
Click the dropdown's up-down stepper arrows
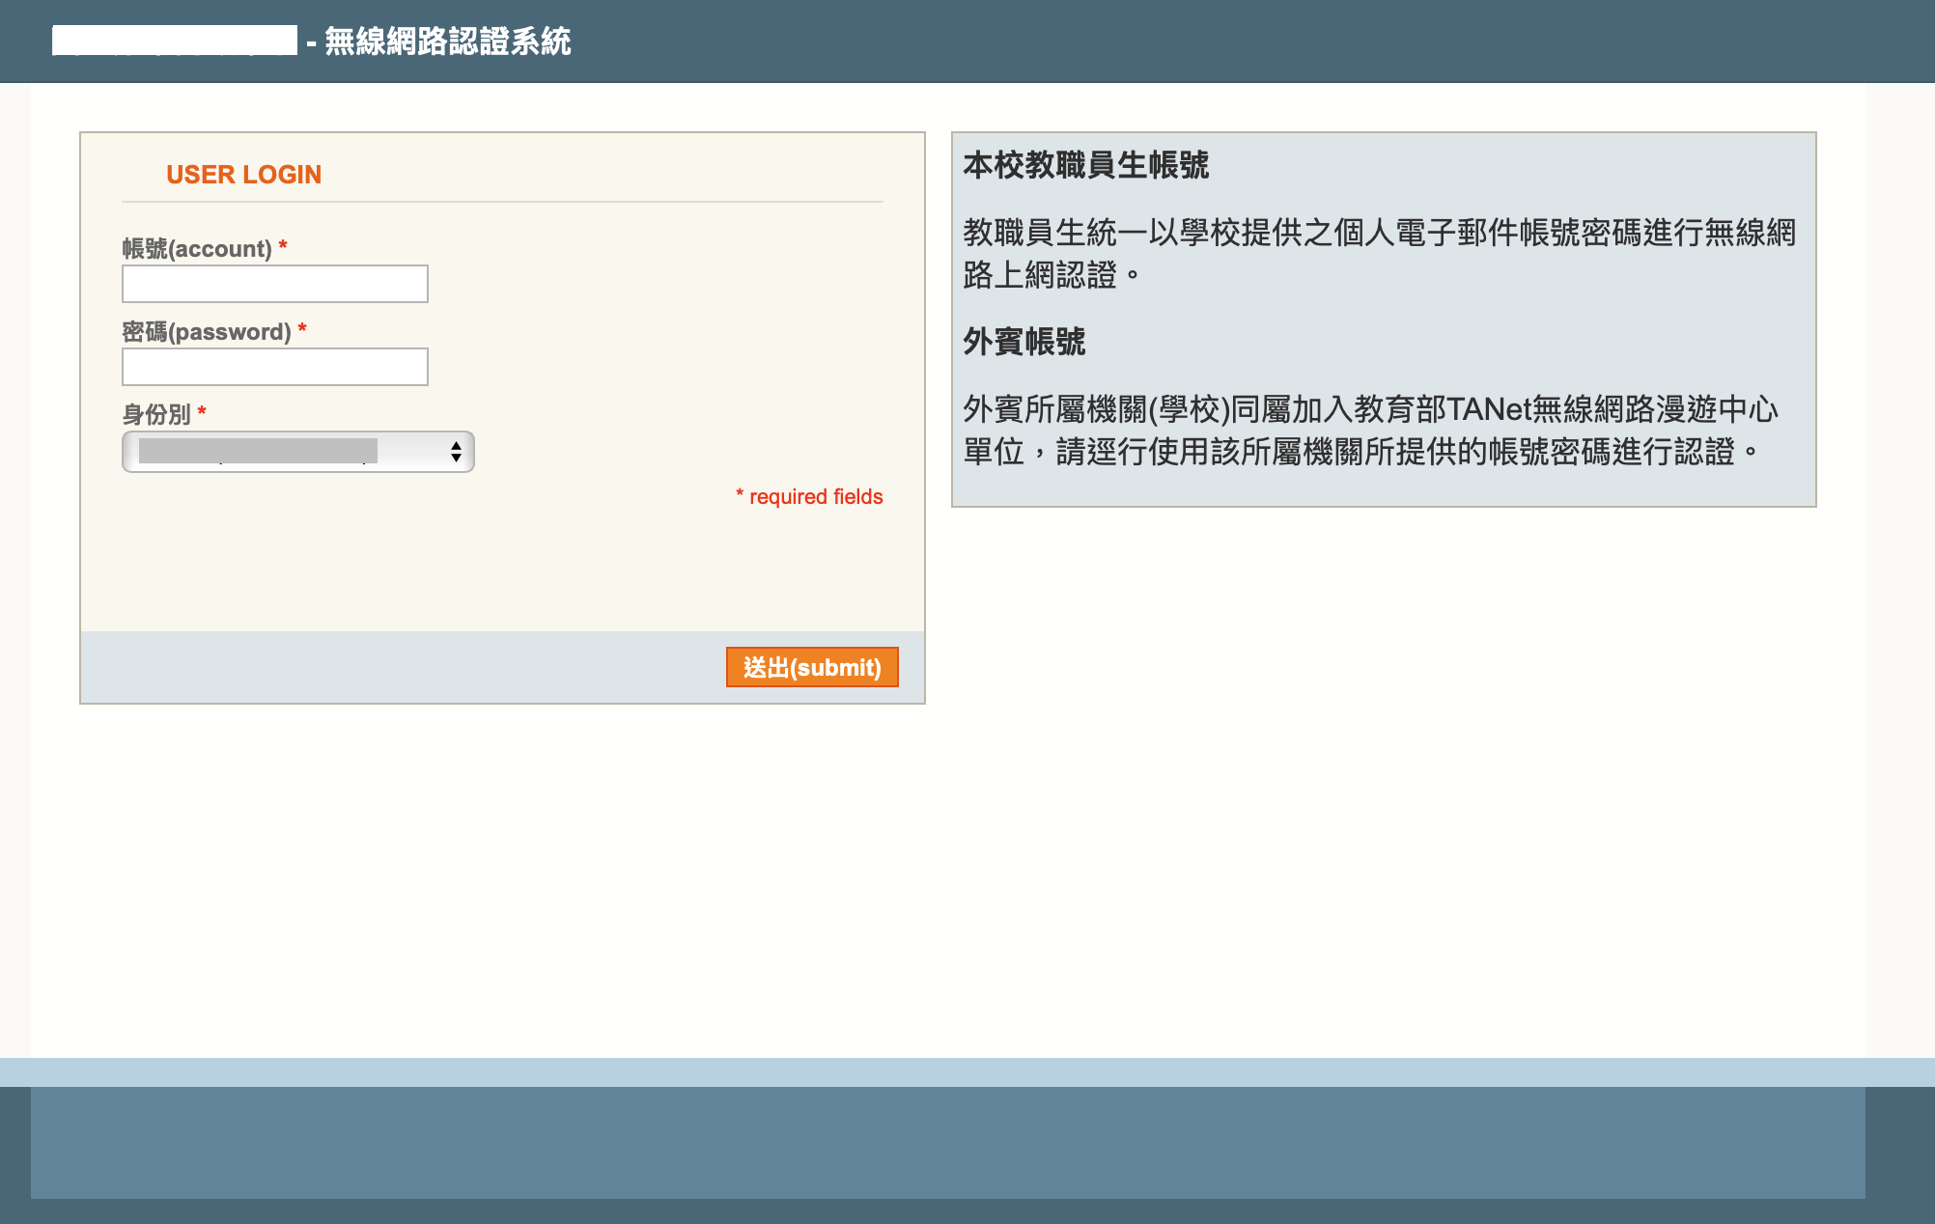(x=455, y=450)
